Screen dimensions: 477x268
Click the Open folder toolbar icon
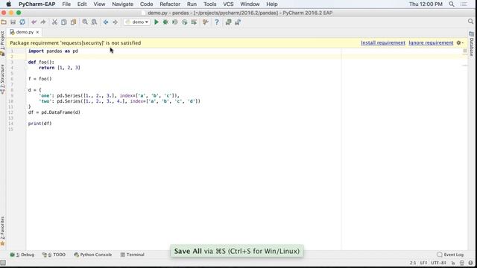(x=4, y=22)
